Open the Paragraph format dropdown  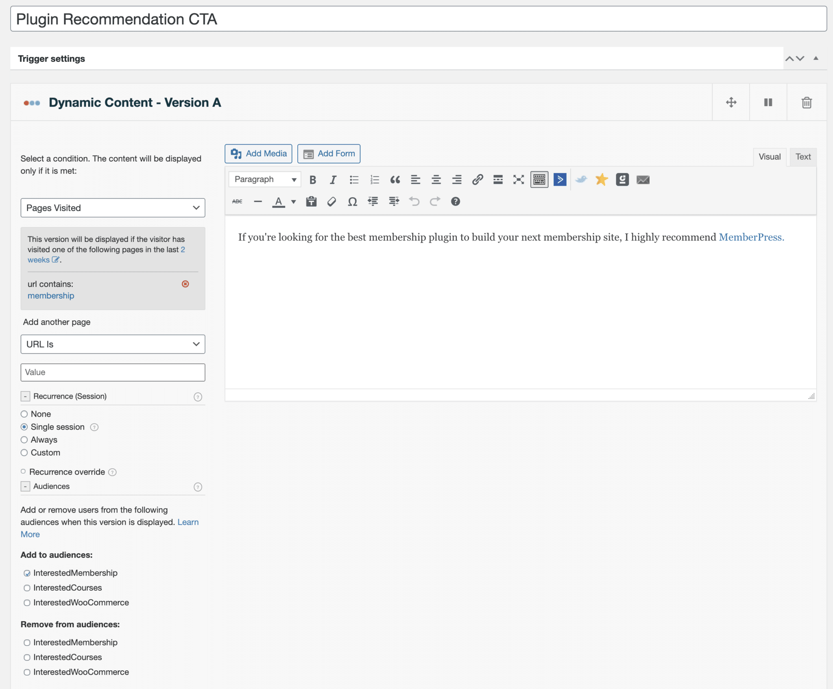tap(265, 180)
